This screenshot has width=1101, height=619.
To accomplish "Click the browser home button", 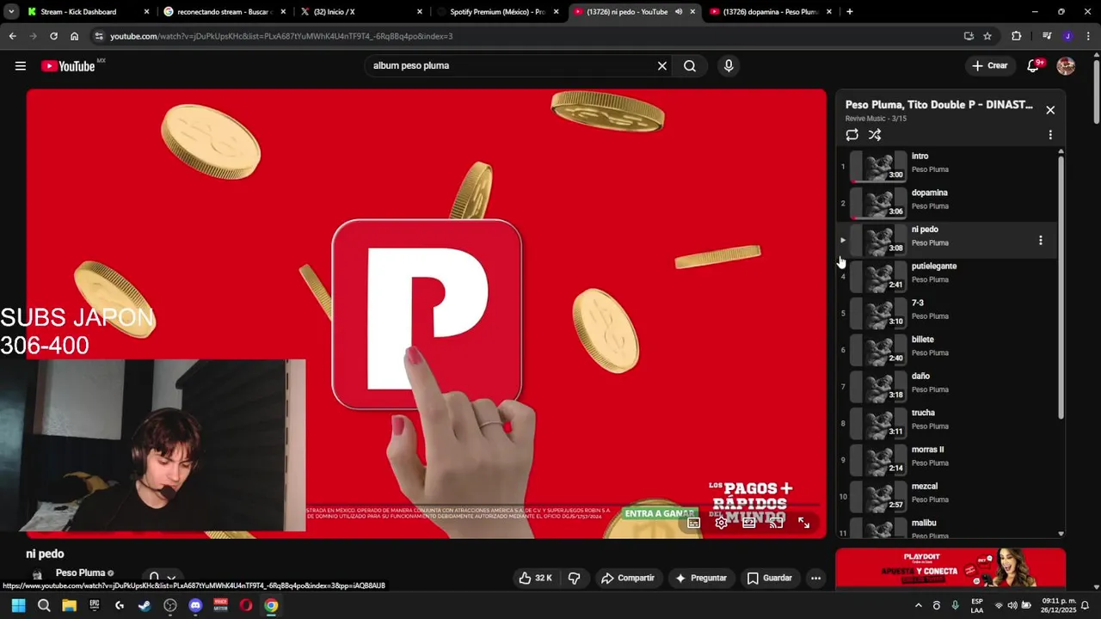I will (x=74, y=36).
